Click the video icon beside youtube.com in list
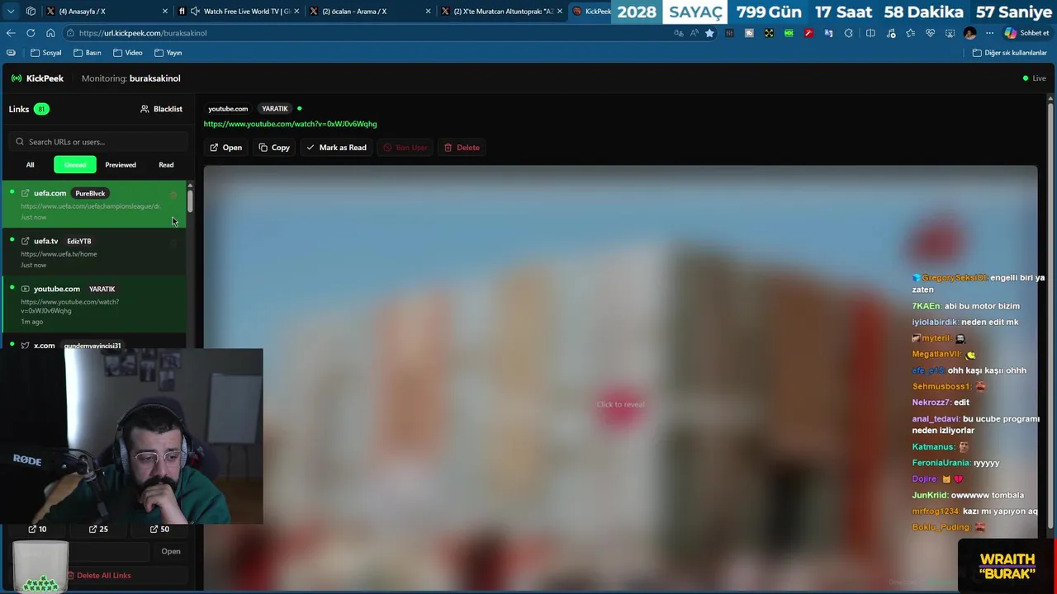 click(25, 289)
